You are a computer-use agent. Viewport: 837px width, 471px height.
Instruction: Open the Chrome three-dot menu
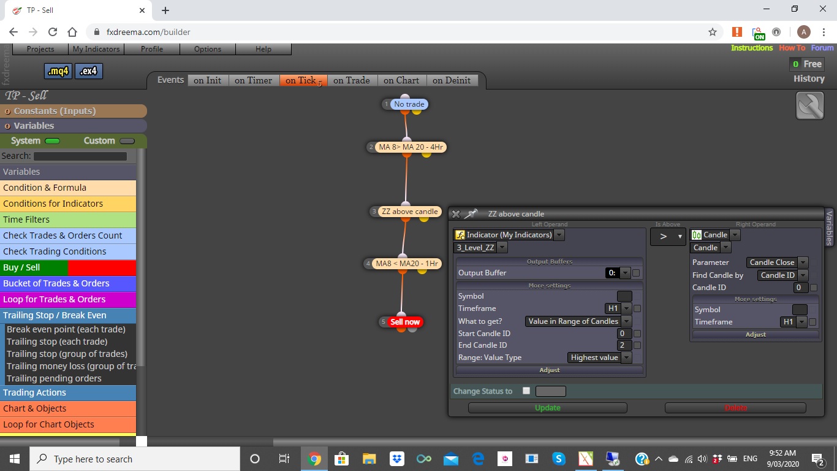coord(823,32)
